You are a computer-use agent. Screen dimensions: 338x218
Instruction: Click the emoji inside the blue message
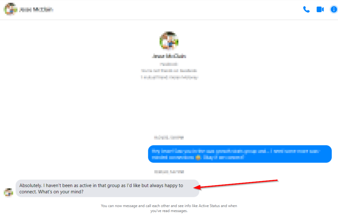point(198,157)
